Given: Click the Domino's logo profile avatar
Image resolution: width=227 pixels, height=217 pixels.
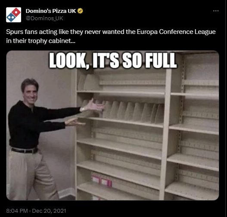Looking at the screenshot, I should point(14,15).
